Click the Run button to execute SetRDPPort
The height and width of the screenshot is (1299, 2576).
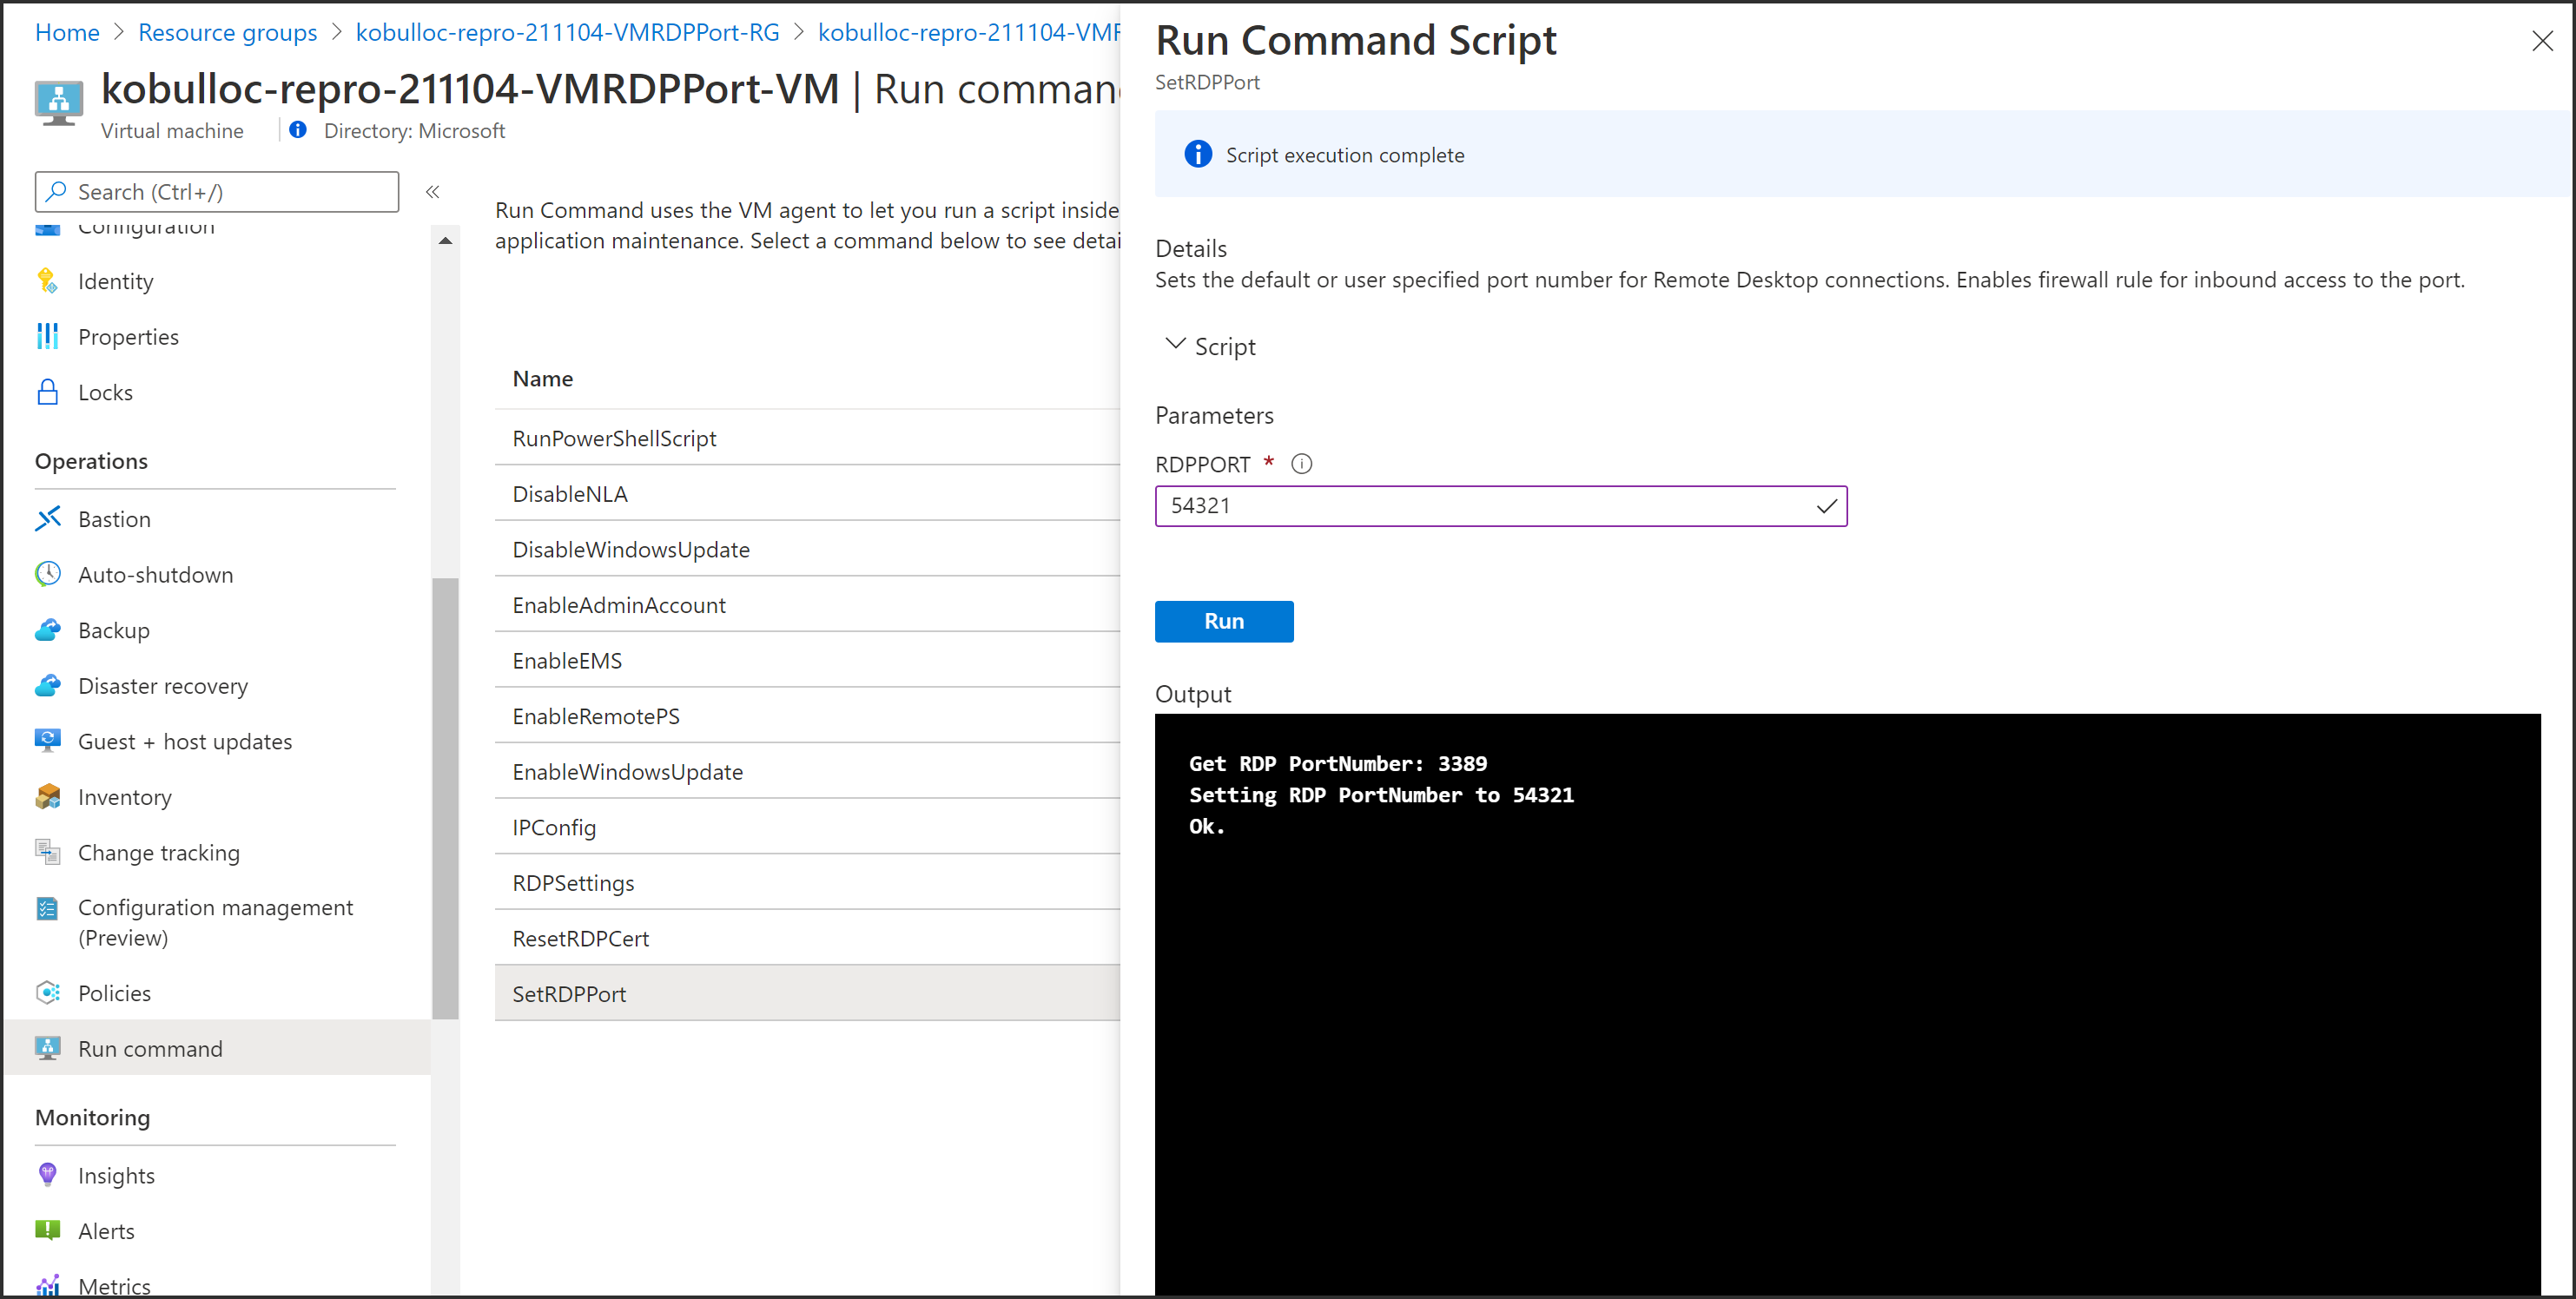click(1223, 621)
